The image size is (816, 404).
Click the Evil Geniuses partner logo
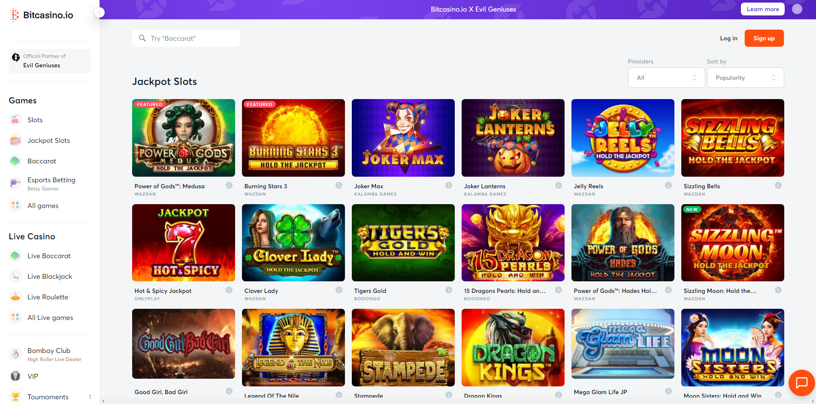pyautogui.click(x=16, y=57)
